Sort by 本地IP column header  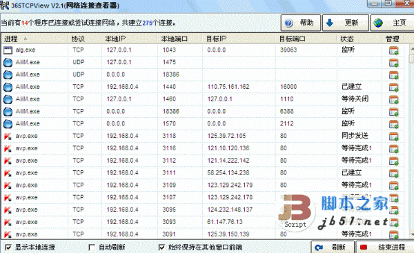(x=130, y=39)
